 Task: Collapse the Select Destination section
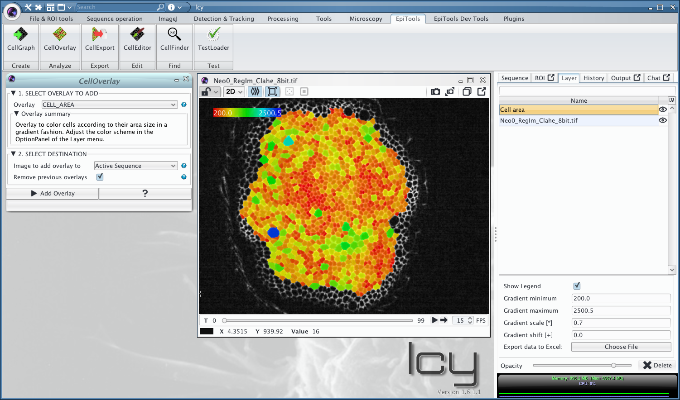(x=13, y=154)
